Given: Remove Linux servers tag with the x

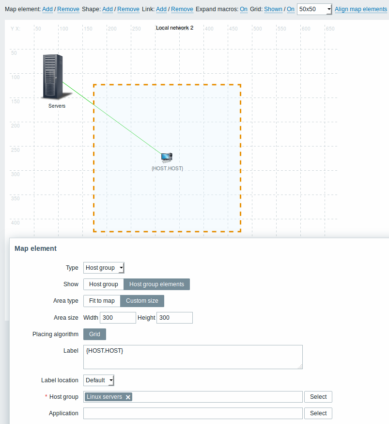Looking at the screenshot, I should coord(128,397).
